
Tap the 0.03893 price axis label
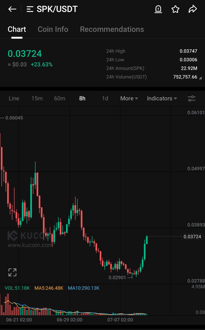tap(196, 225)
